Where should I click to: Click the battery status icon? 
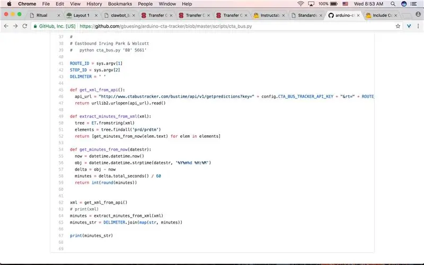click(x=334, y=4)
